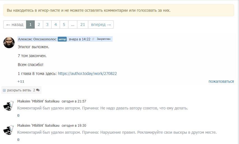Open the author.today/work/270822 link

[87, 74]
